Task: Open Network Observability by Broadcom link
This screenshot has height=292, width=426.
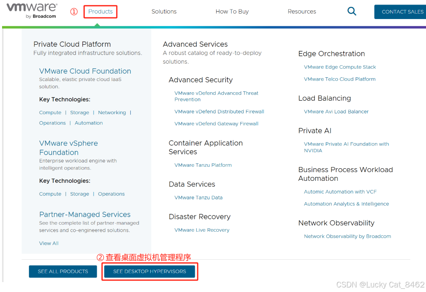Action: pyautogui.click(x=347, y=236)
